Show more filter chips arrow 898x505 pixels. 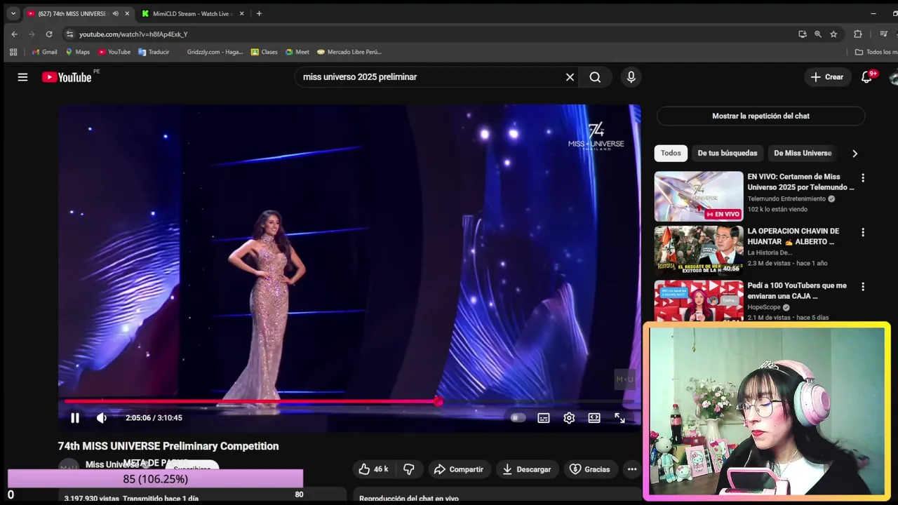tap(855, 154)
